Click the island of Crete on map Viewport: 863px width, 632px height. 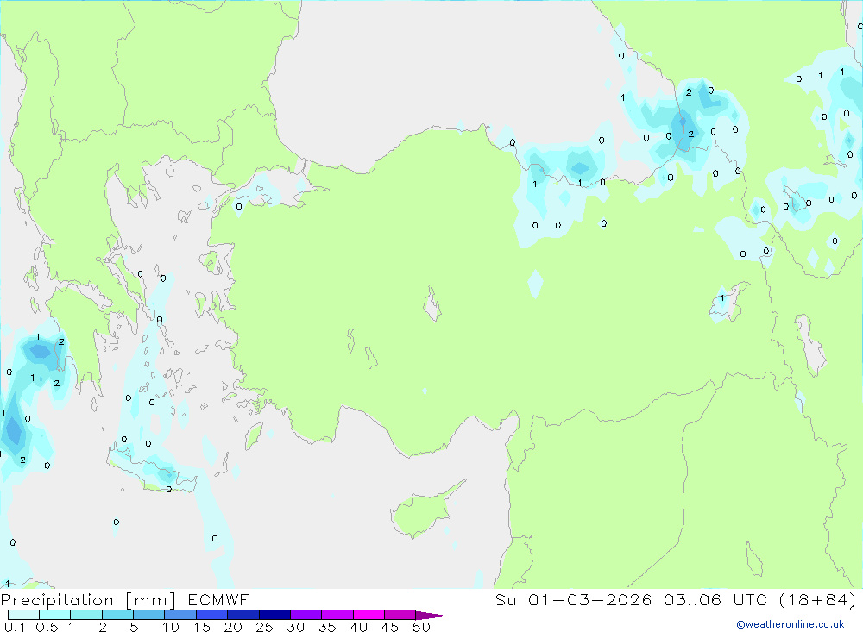point(151,470)
